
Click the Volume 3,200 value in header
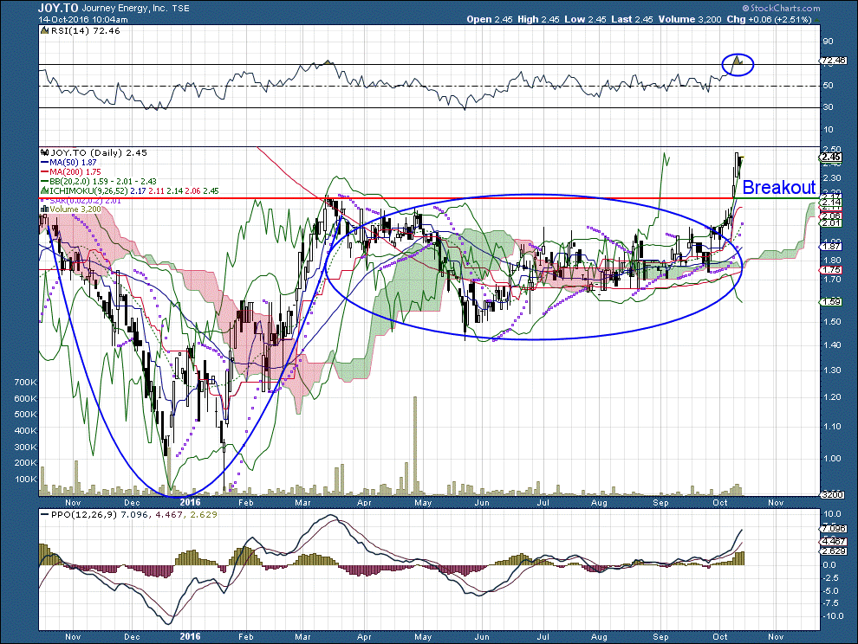click(690, 20)
